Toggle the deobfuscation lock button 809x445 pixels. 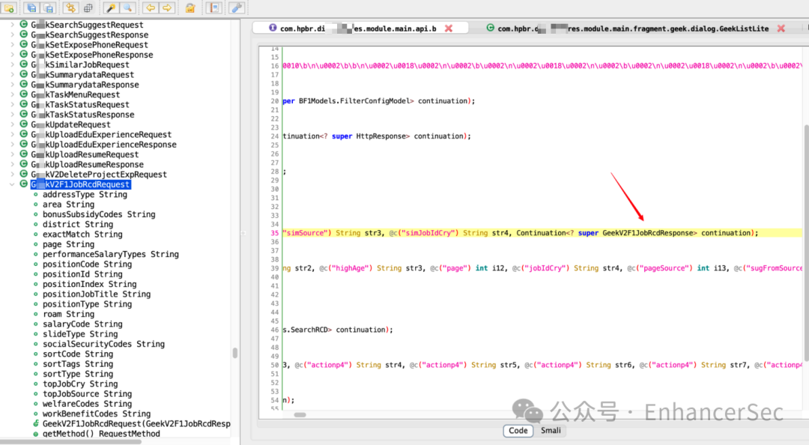coord(190,7)
